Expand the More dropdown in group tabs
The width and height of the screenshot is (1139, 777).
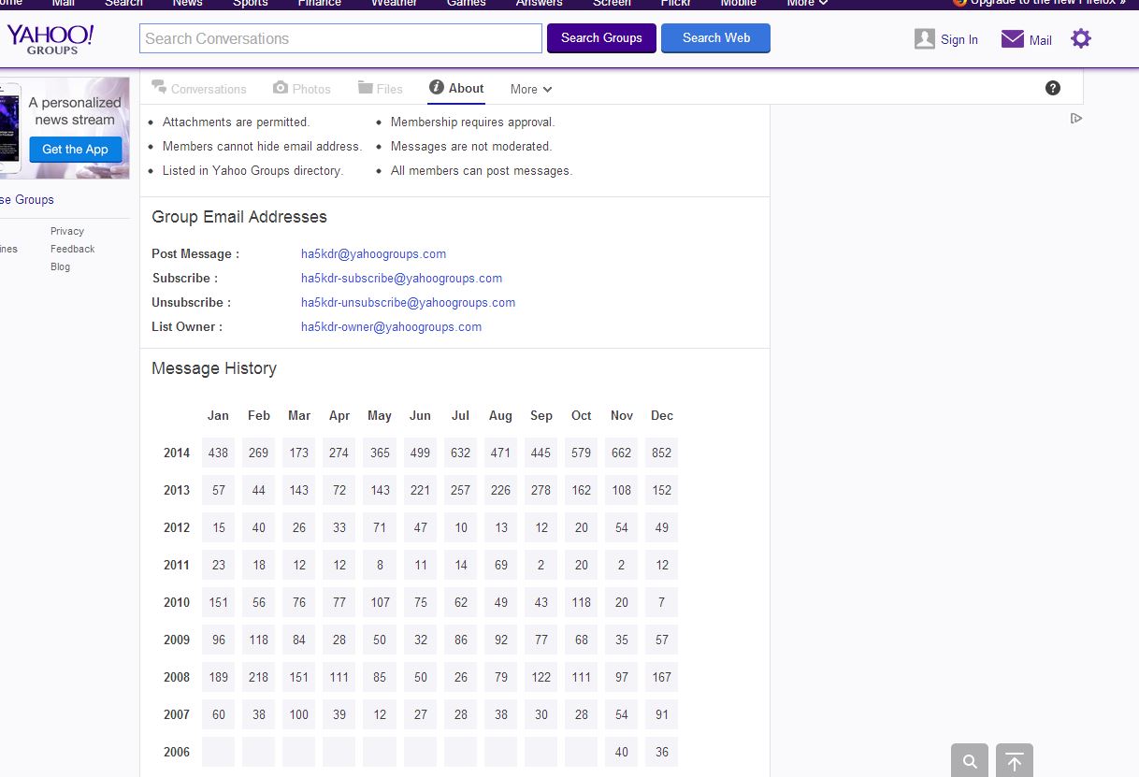click(530, 89)
